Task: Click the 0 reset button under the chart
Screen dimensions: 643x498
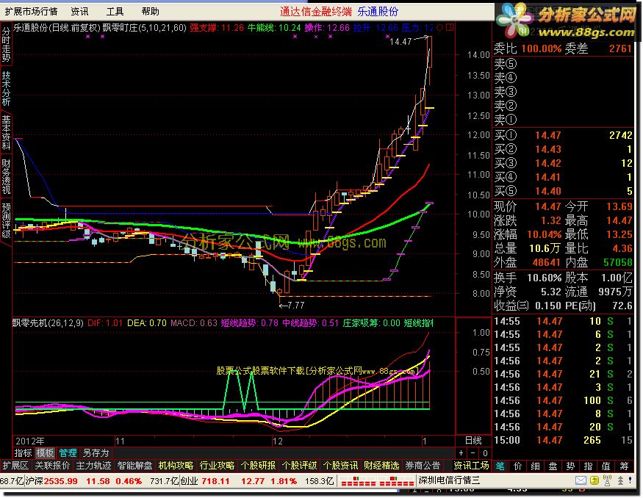Action: click(x=485, y=453)
